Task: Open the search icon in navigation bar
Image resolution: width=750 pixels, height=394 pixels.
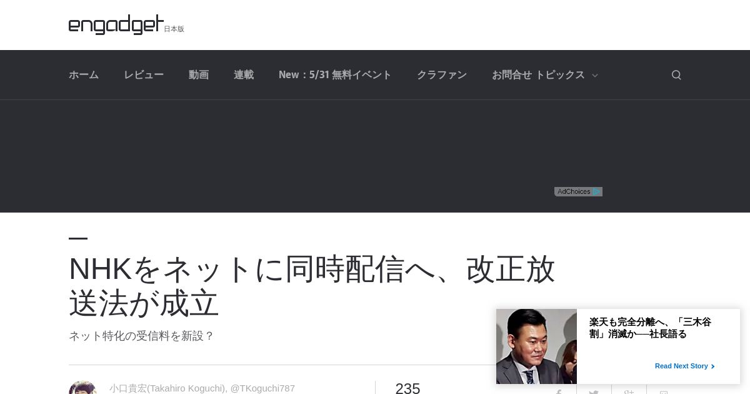Action: [x=676, y=75]
